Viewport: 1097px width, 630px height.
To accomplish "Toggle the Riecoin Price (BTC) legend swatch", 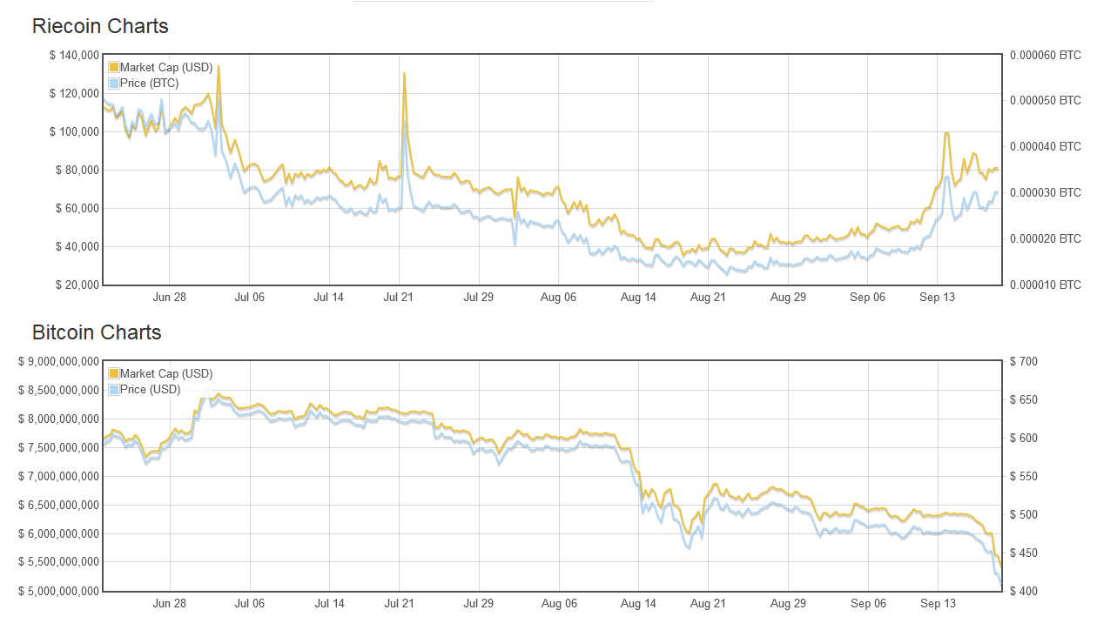I will pyautogui.click(x=113, y=84).
